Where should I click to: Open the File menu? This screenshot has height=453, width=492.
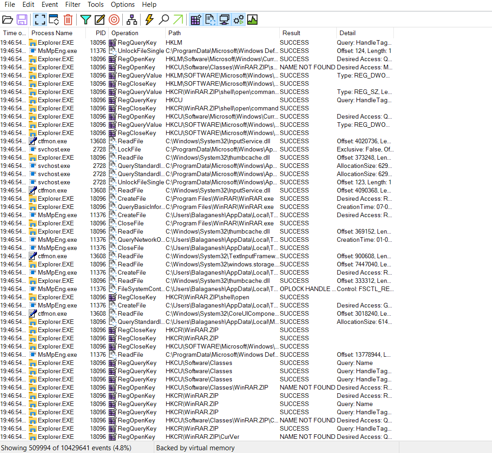[10, 5]
